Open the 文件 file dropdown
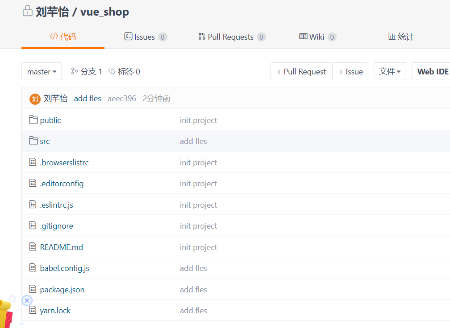 pyautogui.click(x=390, y=71)
